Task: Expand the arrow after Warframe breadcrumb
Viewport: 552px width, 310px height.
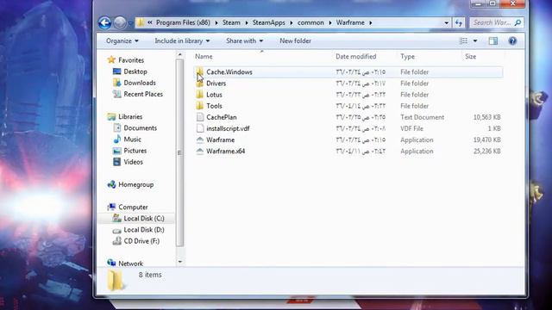Action: [370, 23]
